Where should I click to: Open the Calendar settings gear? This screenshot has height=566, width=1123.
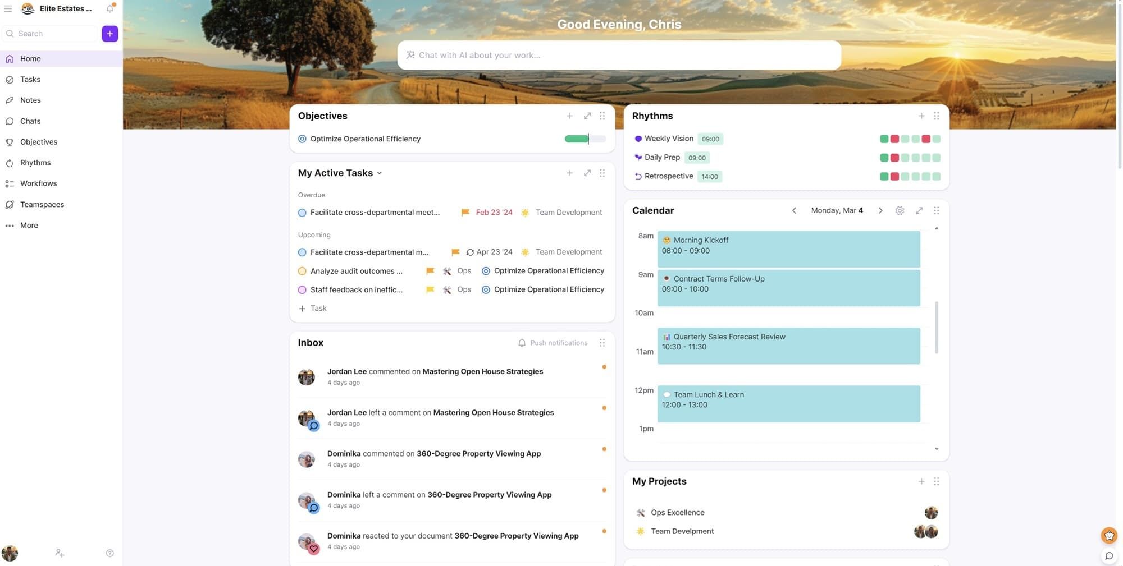click(x=900, y=210)
